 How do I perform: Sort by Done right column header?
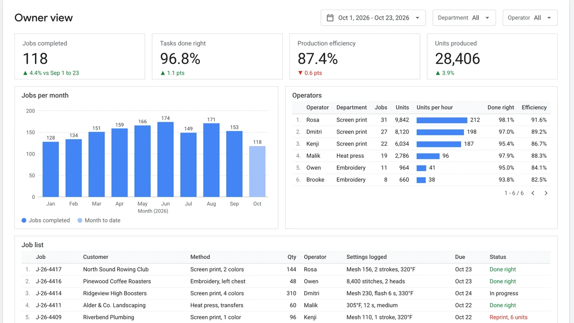pos(501,108)
